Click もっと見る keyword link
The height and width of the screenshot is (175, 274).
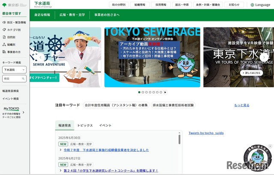click(x=241, y=105)
